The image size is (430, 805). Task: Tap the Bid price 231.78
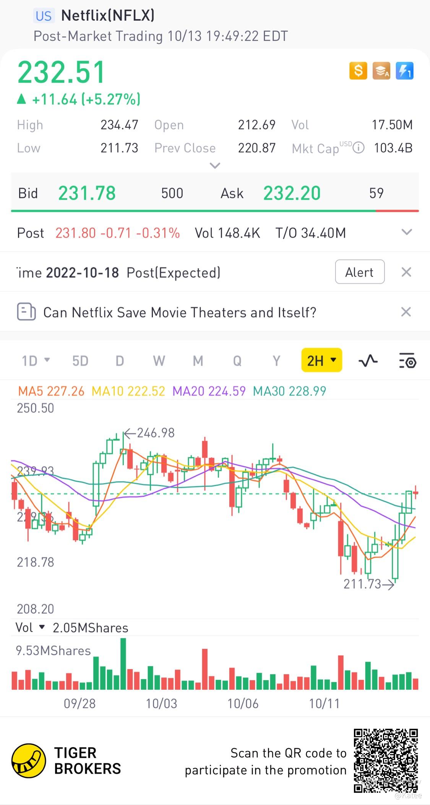click(87, 193)
